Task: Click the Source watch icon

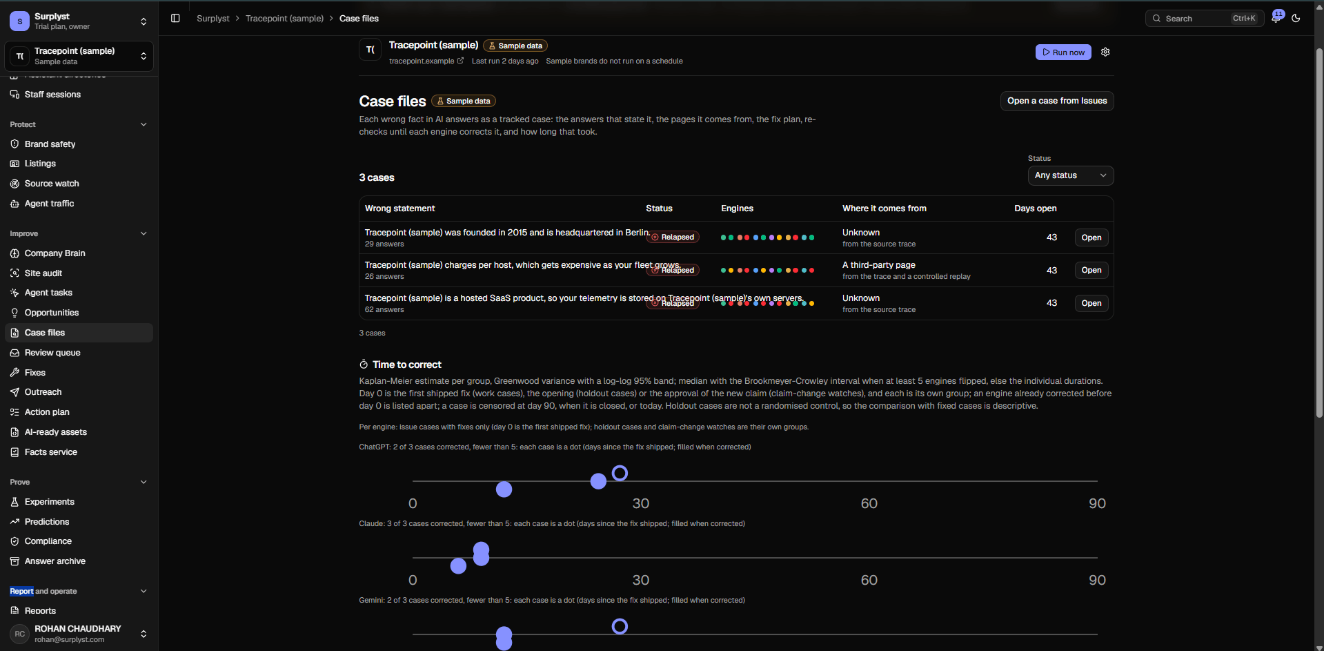Action: 14,184
